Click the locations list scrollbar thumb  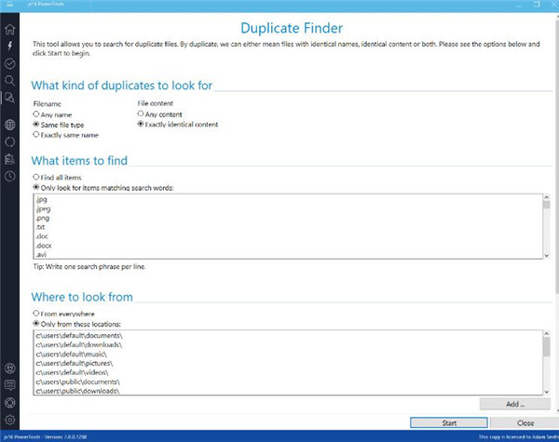547,347
